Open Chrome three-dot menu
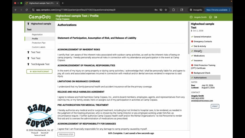 coord(229,10)
